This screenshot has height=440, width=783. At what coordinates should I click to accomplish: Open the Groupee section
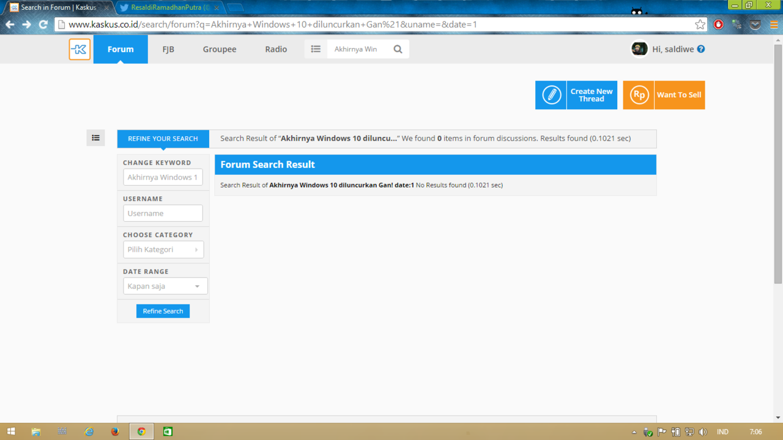pos(220,50)
